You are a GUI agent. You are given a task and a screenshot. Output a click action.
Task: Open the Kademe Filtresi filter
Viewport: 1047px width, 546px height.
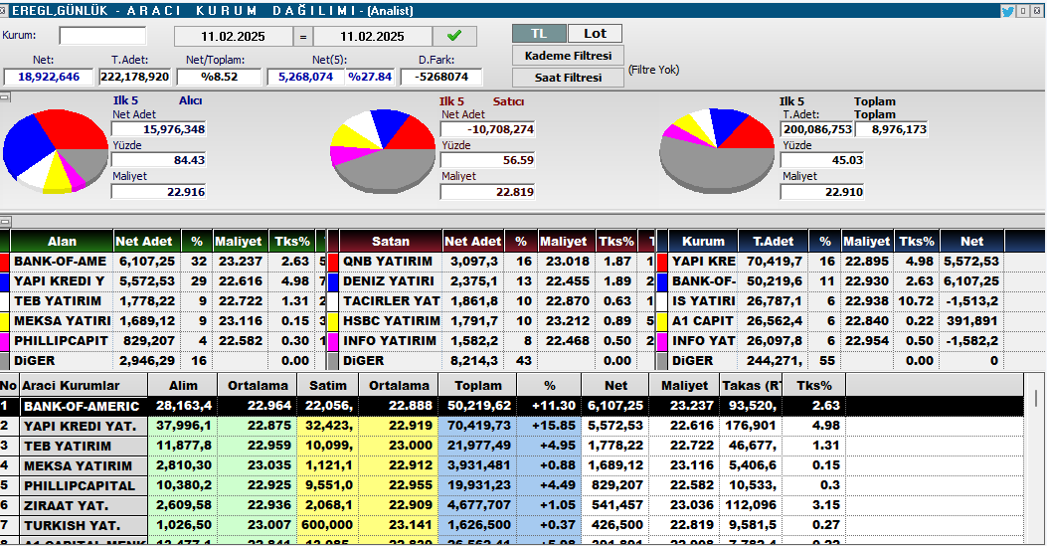coord(568,56)
